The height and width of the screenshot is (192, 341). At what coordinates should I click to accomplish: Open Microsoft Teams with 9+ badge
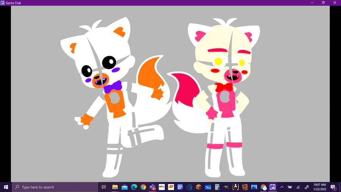tap(153, 187)
